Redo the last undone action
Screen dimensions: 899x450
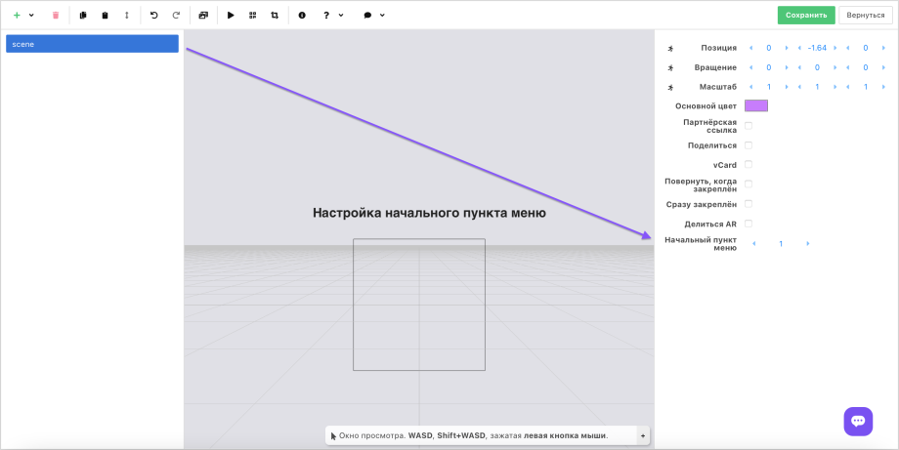[x=176, y=16]
